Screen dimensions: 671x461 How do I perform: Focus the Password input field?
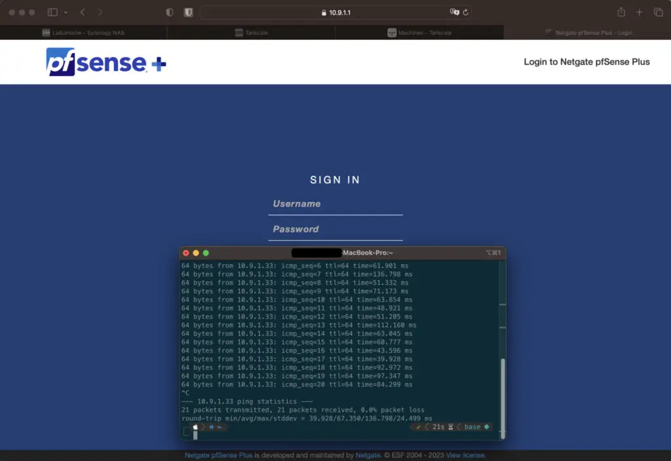(x=335, y=230)
